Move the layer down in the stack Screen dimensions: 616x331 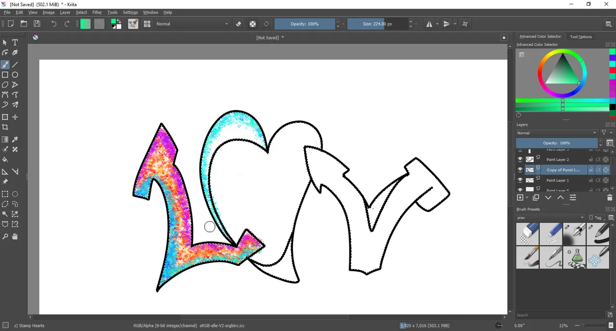(548, 198)
